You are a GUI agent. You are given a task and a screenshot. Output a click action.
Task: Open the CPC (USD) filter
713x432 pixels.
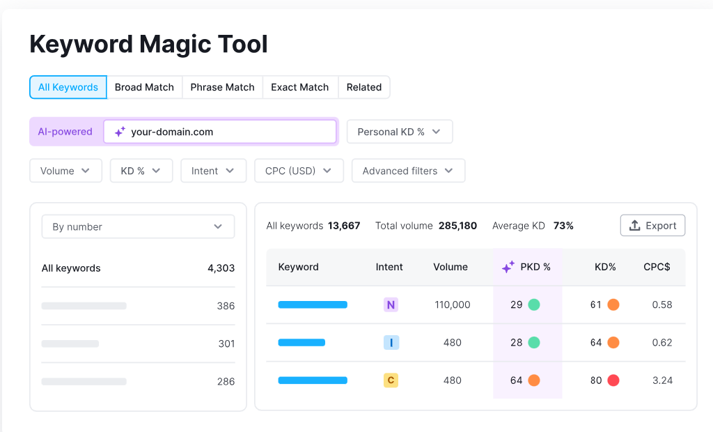(x=299, y=171)
